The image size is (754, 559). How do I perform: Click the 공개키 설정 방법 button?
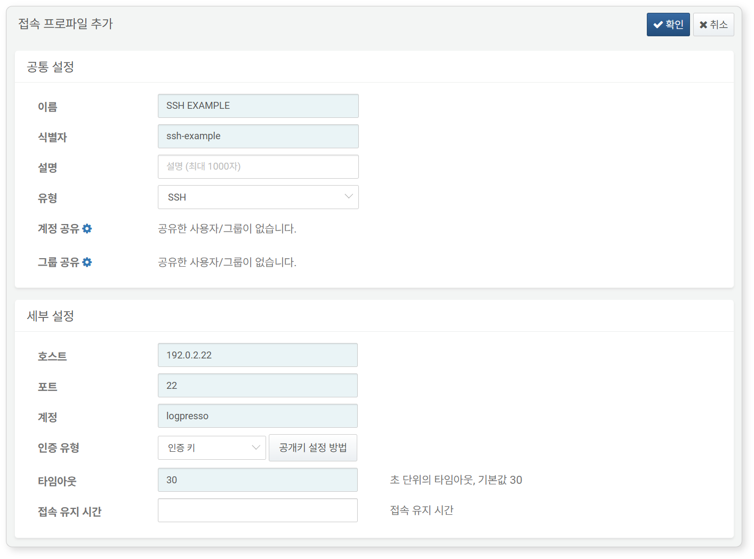[x=313, y=448]
